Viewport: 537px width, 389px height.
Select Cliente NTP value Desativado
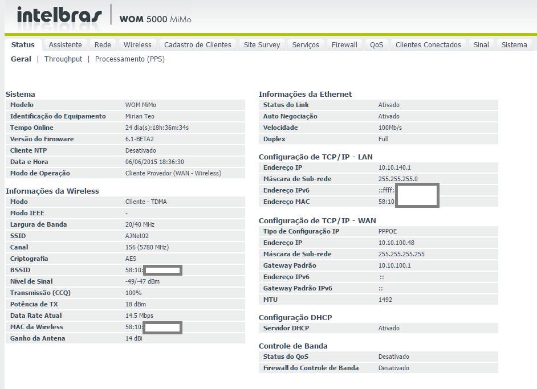coord(140,150)
